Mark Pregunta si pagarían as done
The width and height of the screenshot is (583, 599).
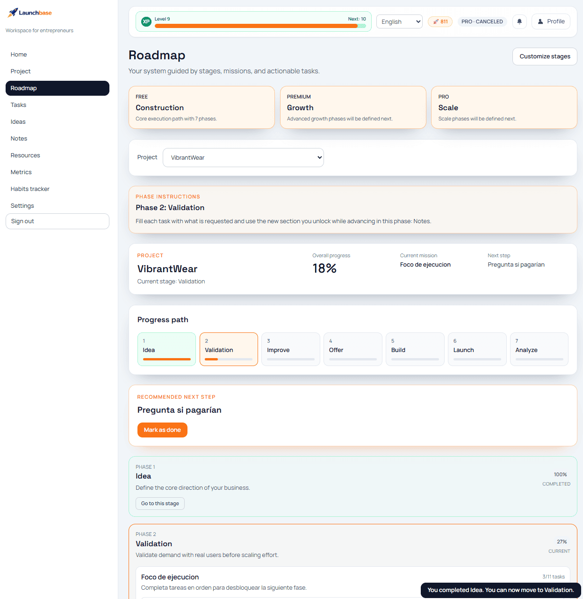pyautogui.click(x=162, y=430)
